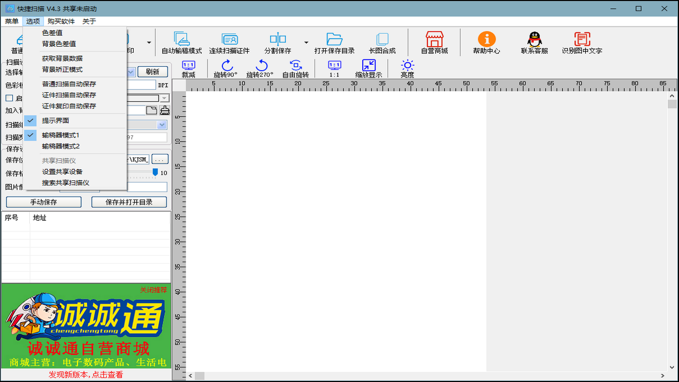Image resolution: width=679 pixels, height=382 pixels.
Task: Enable 输稿器模式2 menu option
Action: point(60,146)
